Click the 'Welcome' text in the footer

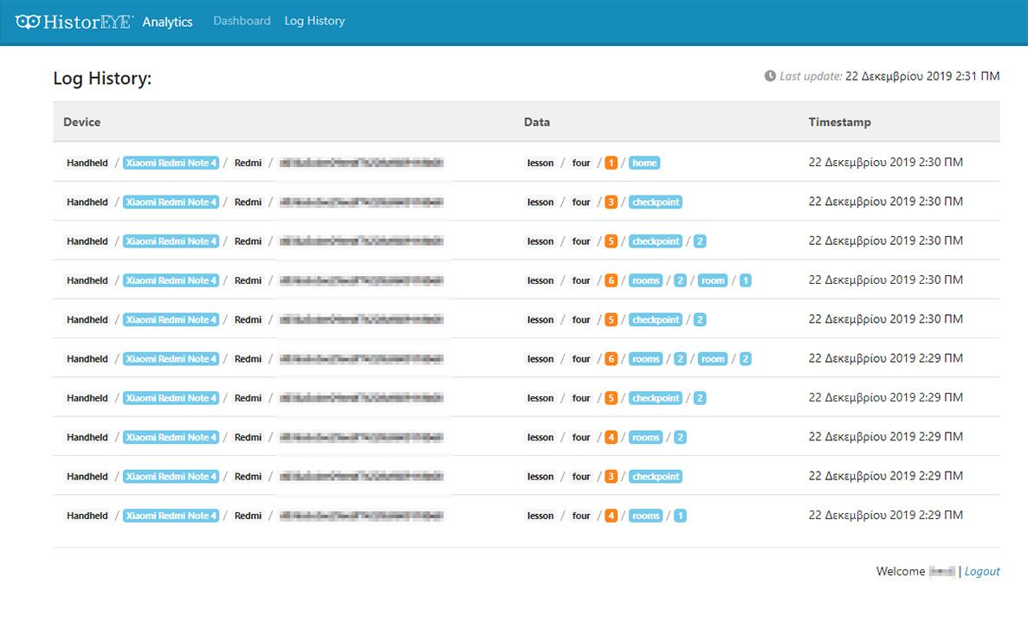click(900, 571)
